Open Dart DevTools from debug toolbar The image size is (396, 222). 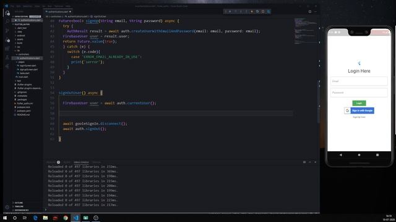click(x=269, y=12)
